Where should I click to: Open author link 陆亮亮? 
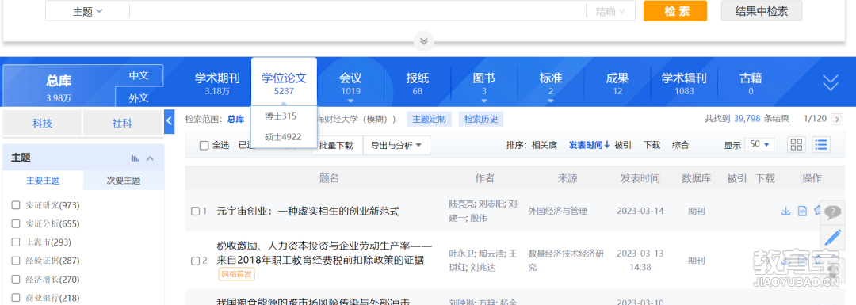coord(461,204)
